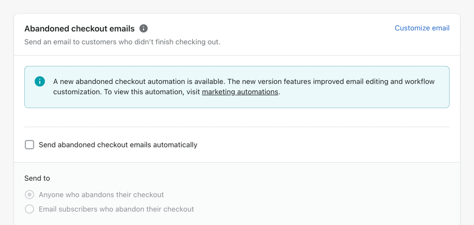Viewport: 474px width, 225px height.
Task: Select 'Email subscribers who abandon their checkout' radio
Action: point(29,209)
